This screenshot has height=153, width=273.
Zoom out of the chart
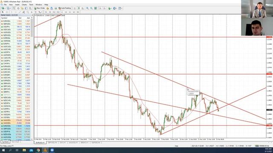(91, 8)
